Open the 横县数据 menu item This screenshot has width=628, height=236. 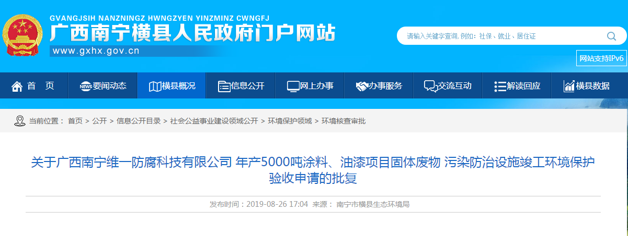click(x=586, y=85)
